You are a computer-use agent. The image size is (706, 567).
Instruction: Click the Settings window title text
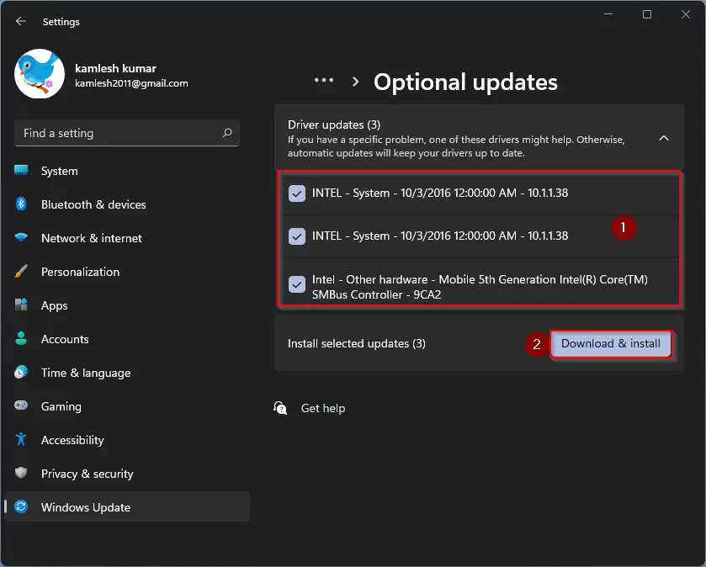point(61,22)
